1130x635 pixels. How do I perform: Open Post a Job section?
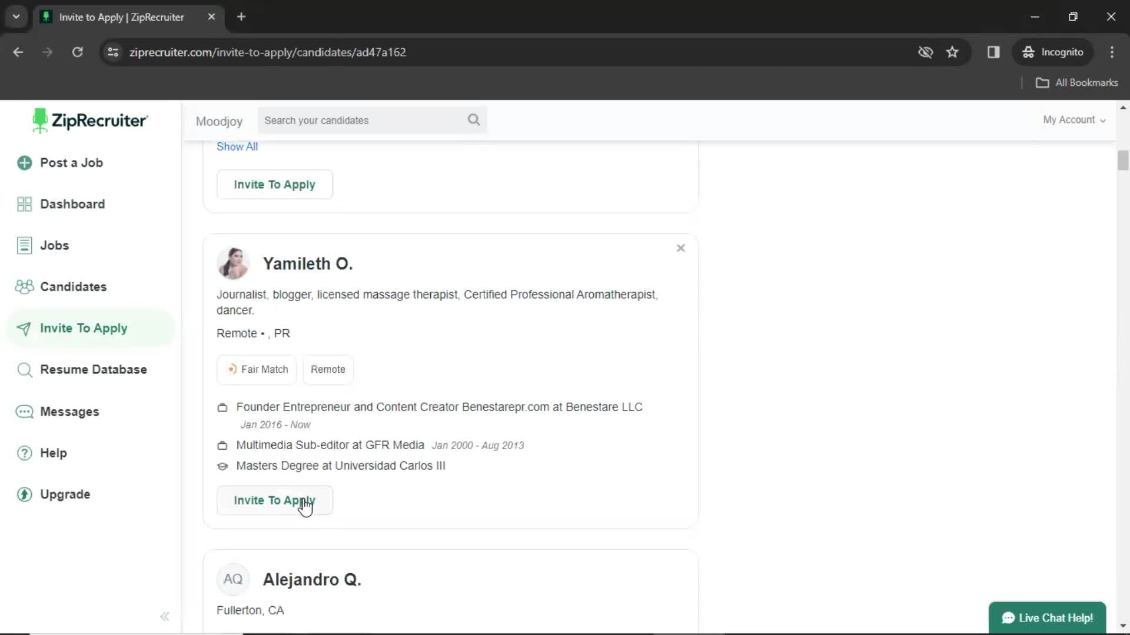pos(71,162)
